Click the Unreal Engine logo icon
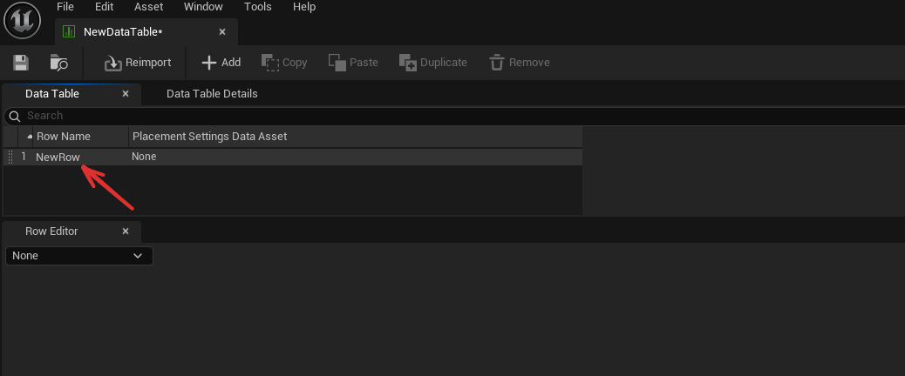 point(23,20)
